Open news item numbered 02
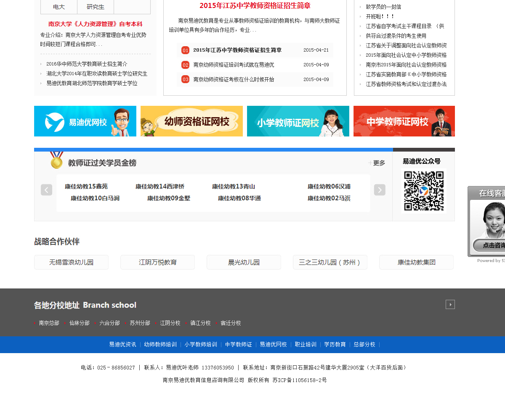 (x=234, y=65)
